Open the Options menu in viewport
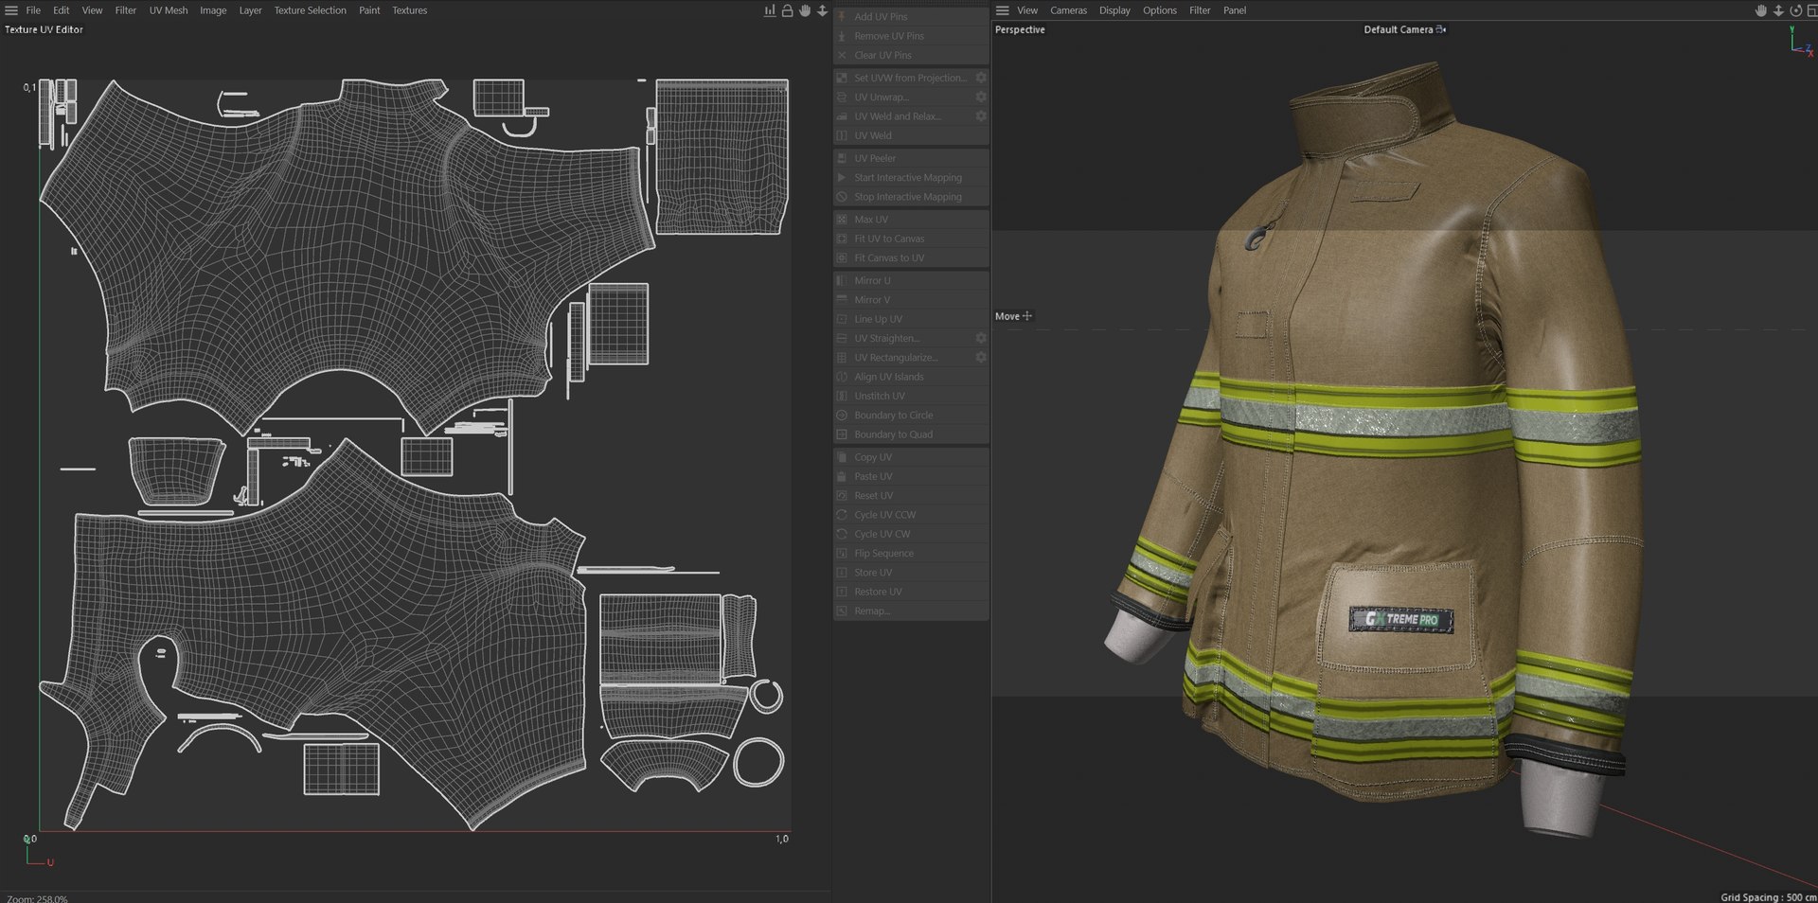 click(1160, 10)
